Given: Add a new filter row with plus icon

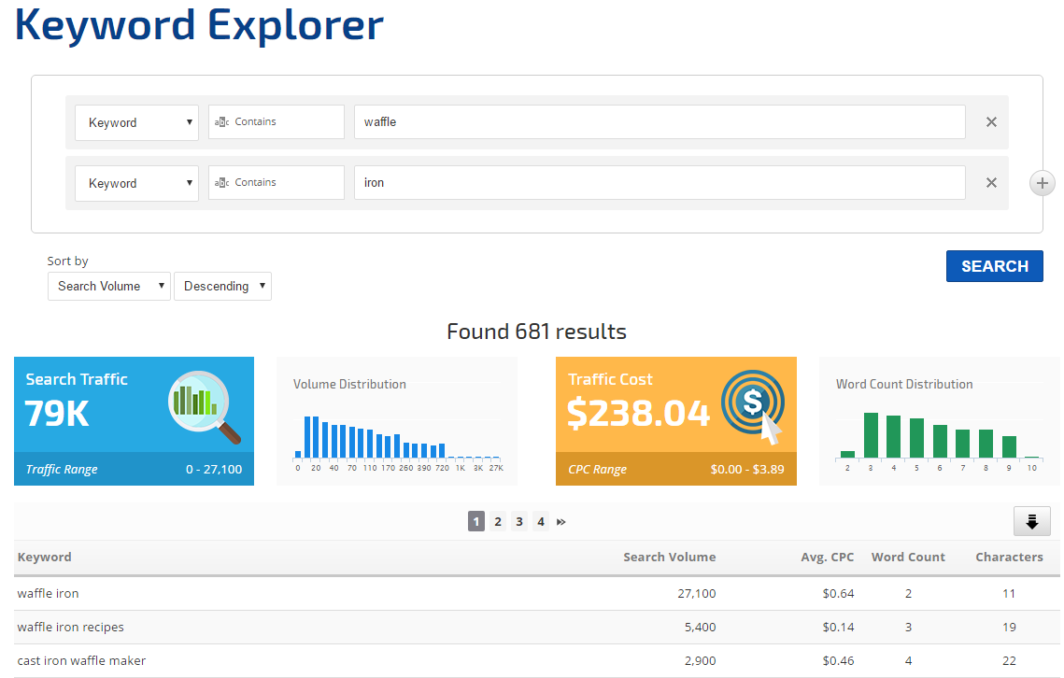Looking at the screenshot, I should [1042, 183].
